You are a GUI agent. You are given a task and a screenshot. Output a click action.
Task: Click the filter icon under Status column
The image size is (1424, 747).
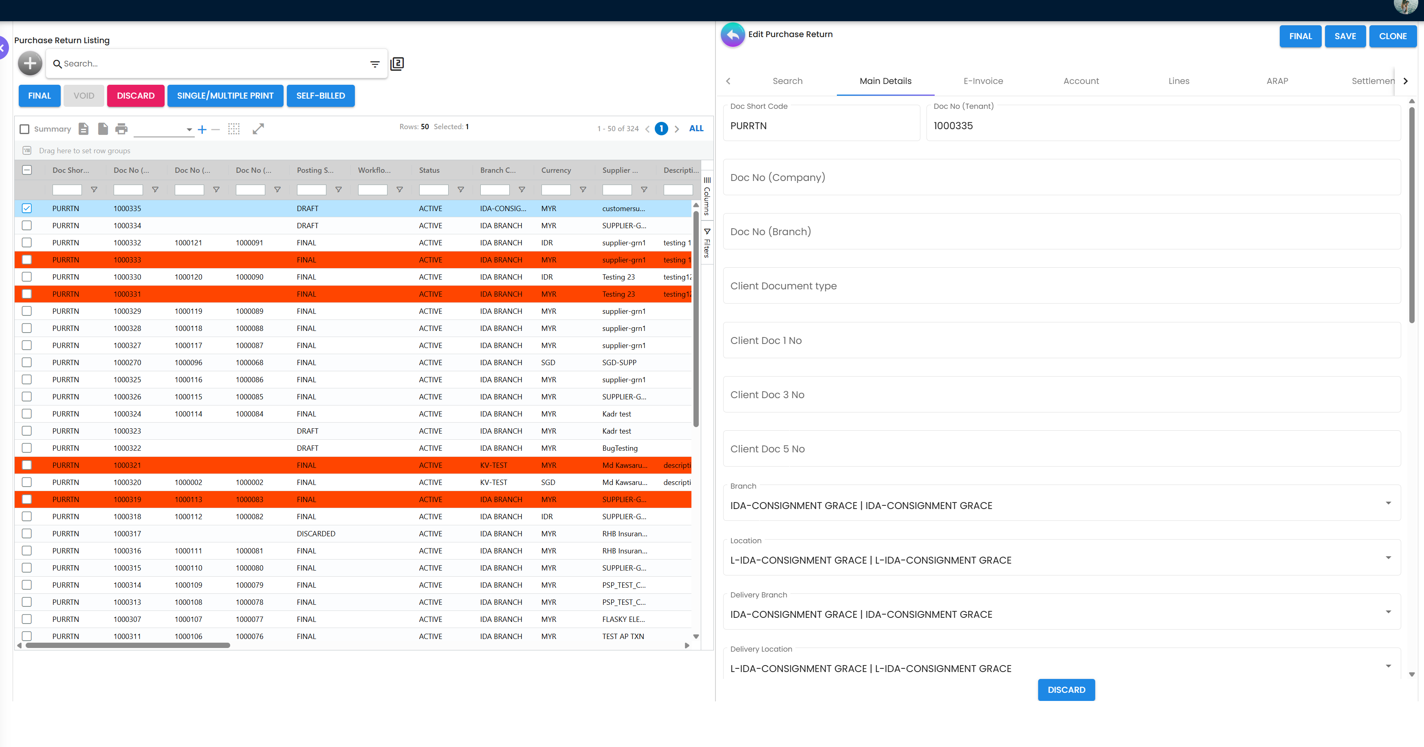[x=460, y=190]
